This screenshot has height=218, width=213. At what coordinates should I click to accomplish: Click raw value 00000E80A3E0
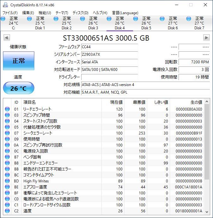189,109
